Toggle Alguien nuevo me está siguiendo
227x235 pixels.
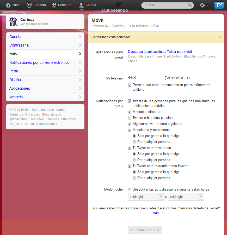coord(130,124)
